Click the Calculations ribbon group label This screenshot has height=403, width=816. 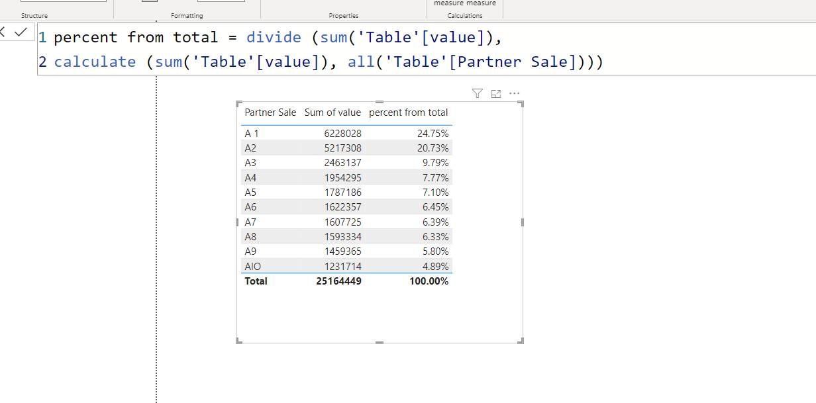[465, 15]
